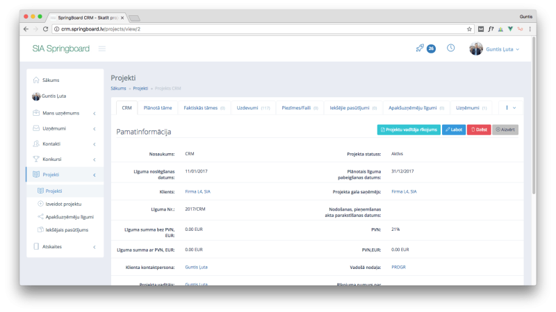Click Projekti breadcrumb link
The width and height of the screenshot is (556, 312).
[140, 89]
